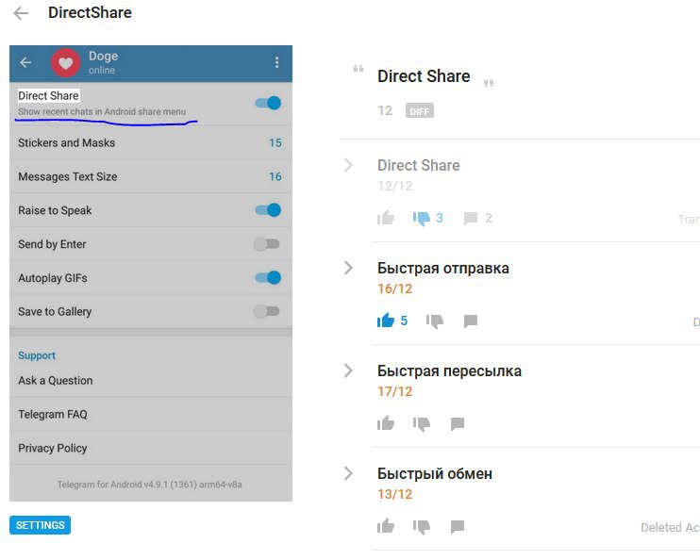Open Stickers and Masks setting
700x560 pixels.
tap(151, 142)
